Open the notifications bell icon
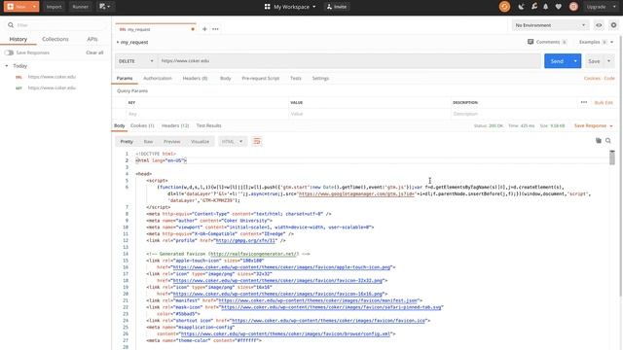 [x=546, y=7]
